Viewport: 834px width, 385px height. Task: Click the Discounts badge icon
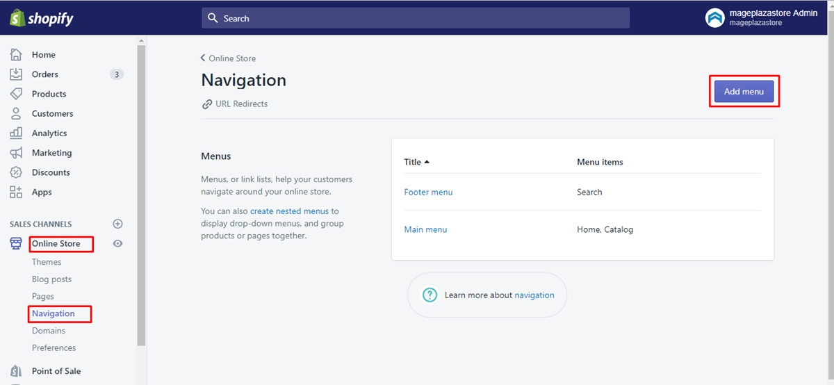[x=16, y=172]
